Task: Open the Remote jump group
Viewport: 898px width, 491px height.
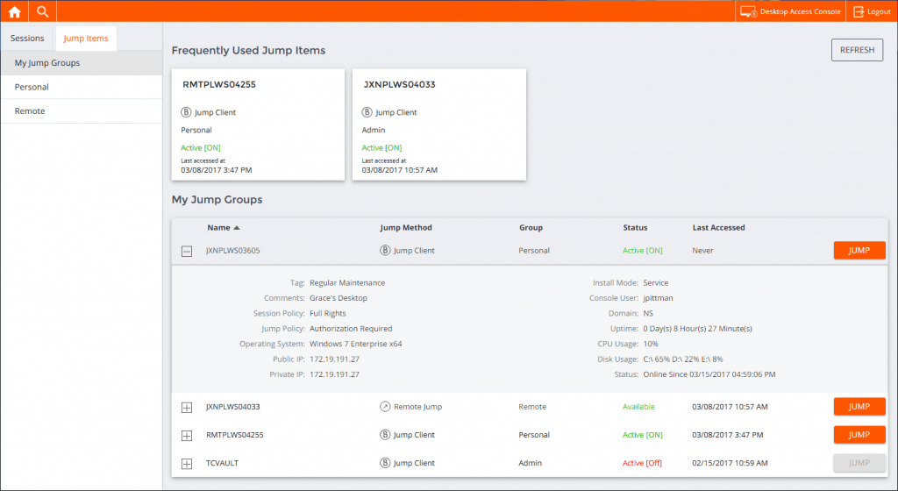Action: tap(82, 111)
